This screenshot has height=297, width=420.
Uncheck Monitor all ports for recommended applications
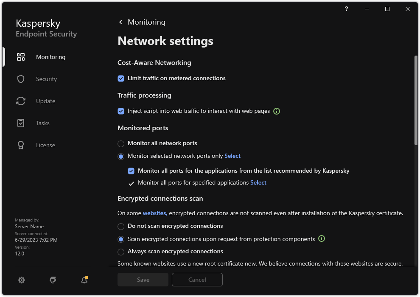[x=131, y=171]
